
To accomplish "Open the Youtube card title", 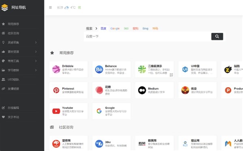I will point(67,108).
